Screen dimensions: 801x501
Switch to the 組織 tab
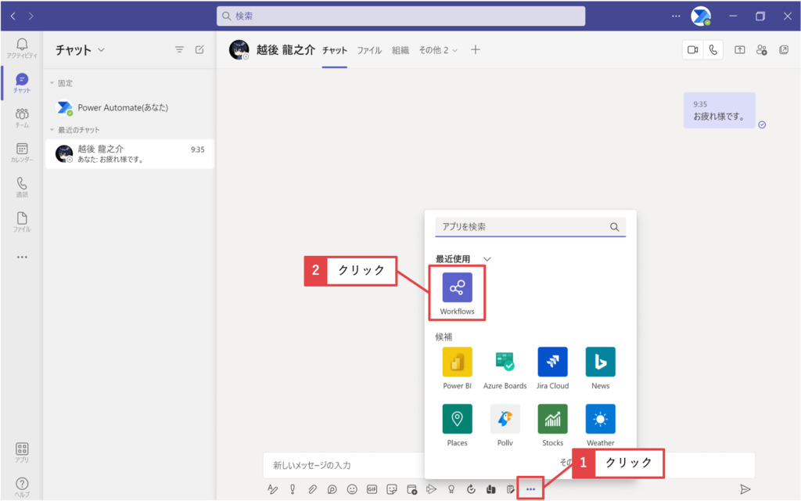[400, 50]
